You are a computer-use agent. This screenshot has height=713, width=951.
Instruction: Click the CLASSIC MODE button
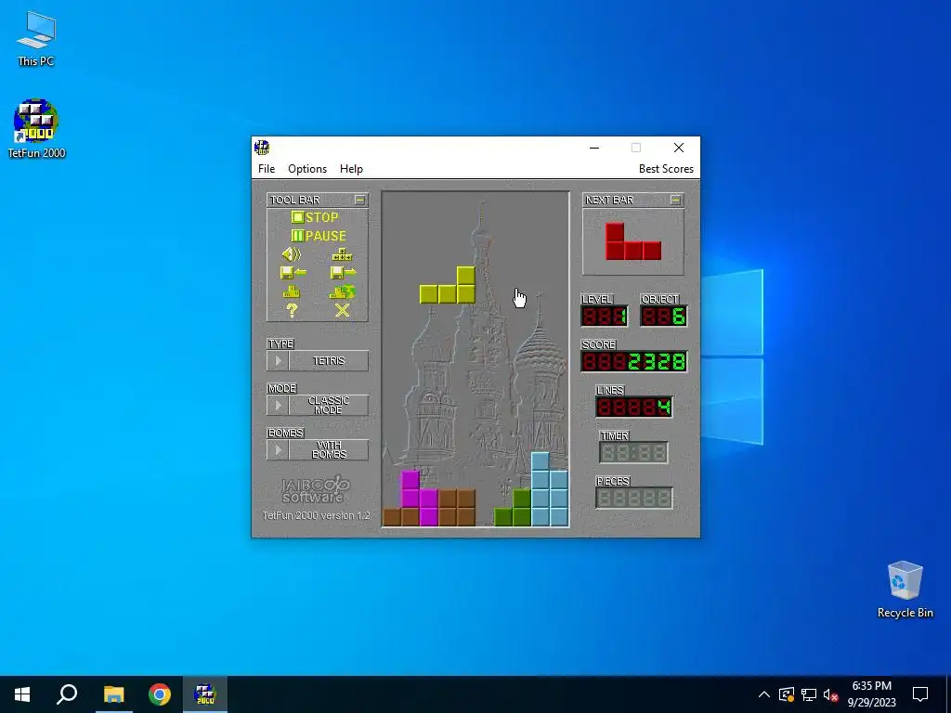(x=329, y=405)
